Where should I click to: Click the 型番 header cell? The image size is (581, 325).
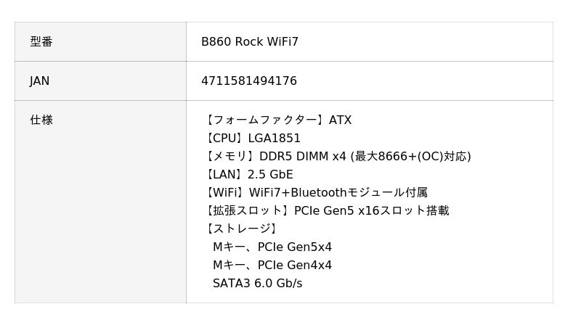point(41,42)
